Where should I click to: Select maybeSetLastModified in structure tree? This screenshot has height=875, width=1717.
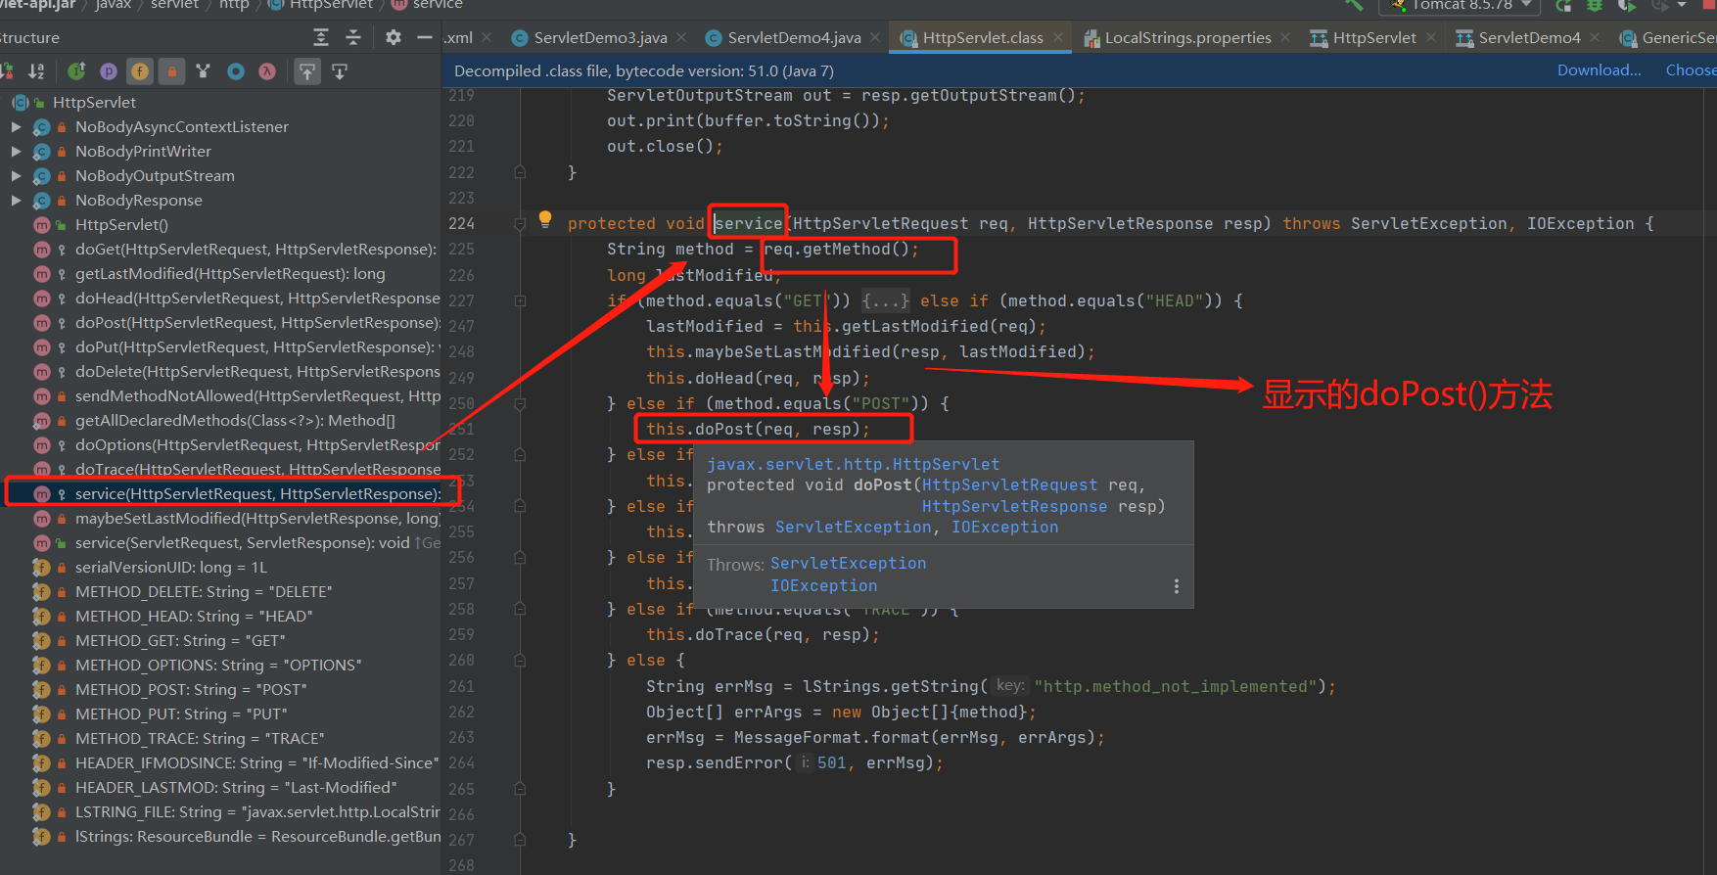[257, 518]
